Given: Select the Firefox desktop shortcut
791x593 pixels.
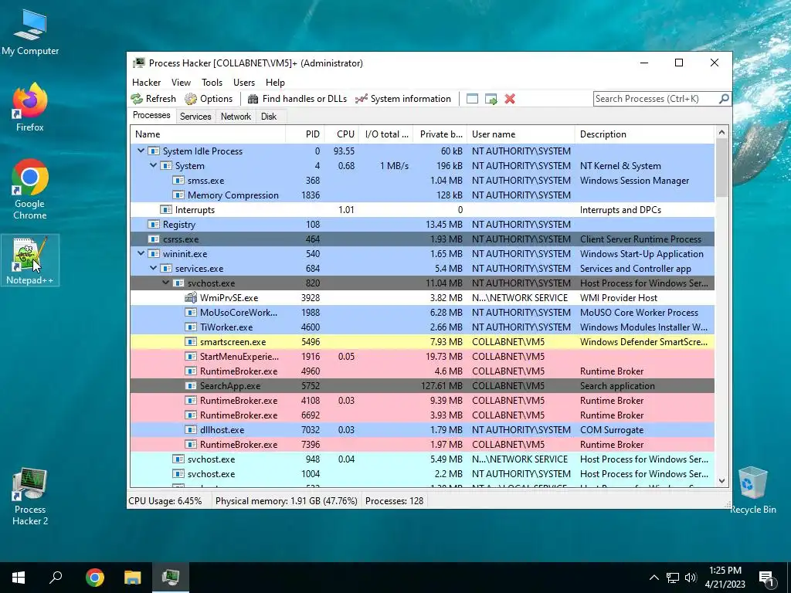Looking at the screenshot, I should click(30, 107).
